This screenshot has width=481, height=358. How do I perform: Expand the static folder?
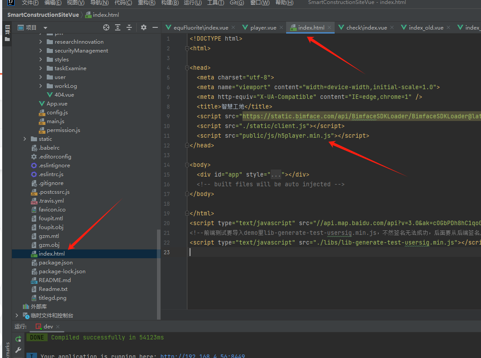25,139
